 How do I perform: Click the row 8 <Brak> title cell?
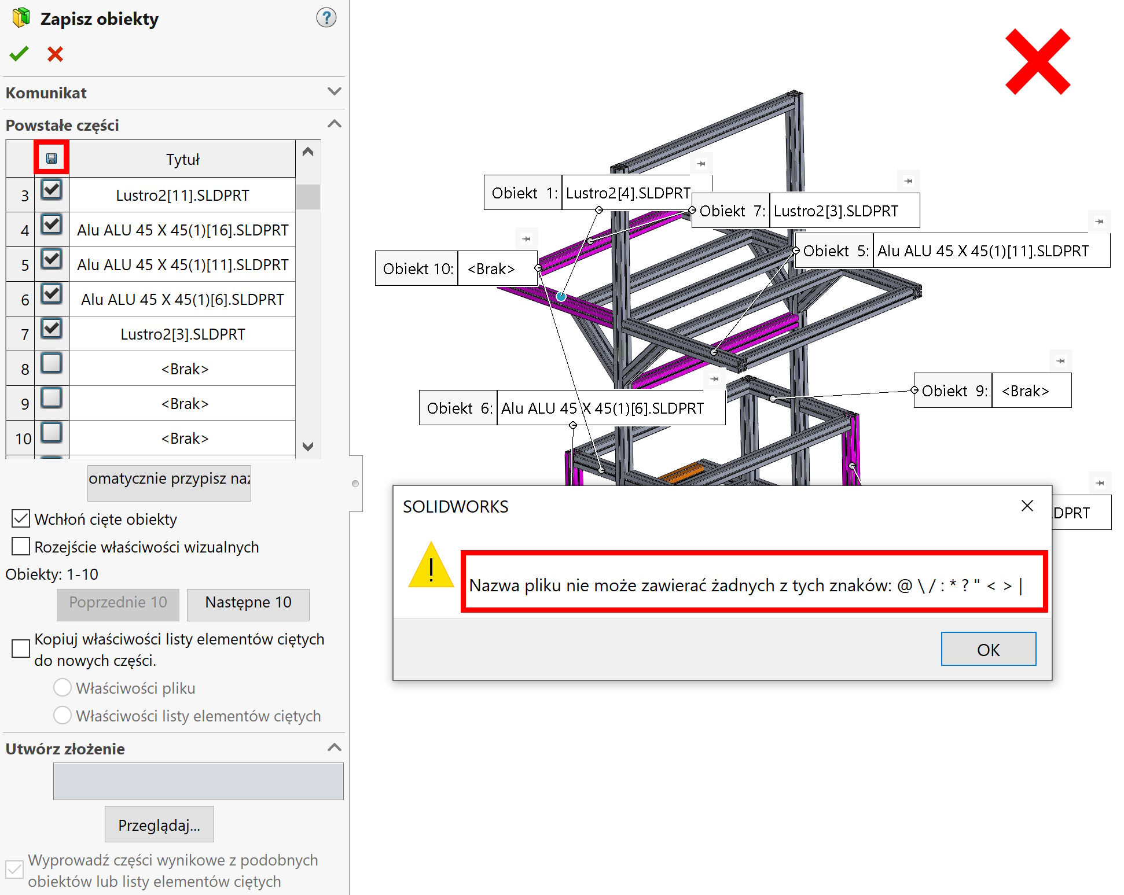coord(182,369)
